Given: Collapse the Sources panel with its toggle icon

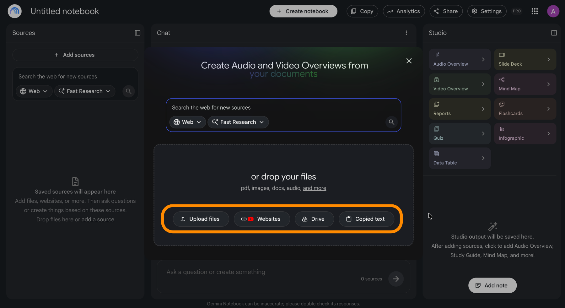Looking at the screenshot, I should click(x=137, y=33).
